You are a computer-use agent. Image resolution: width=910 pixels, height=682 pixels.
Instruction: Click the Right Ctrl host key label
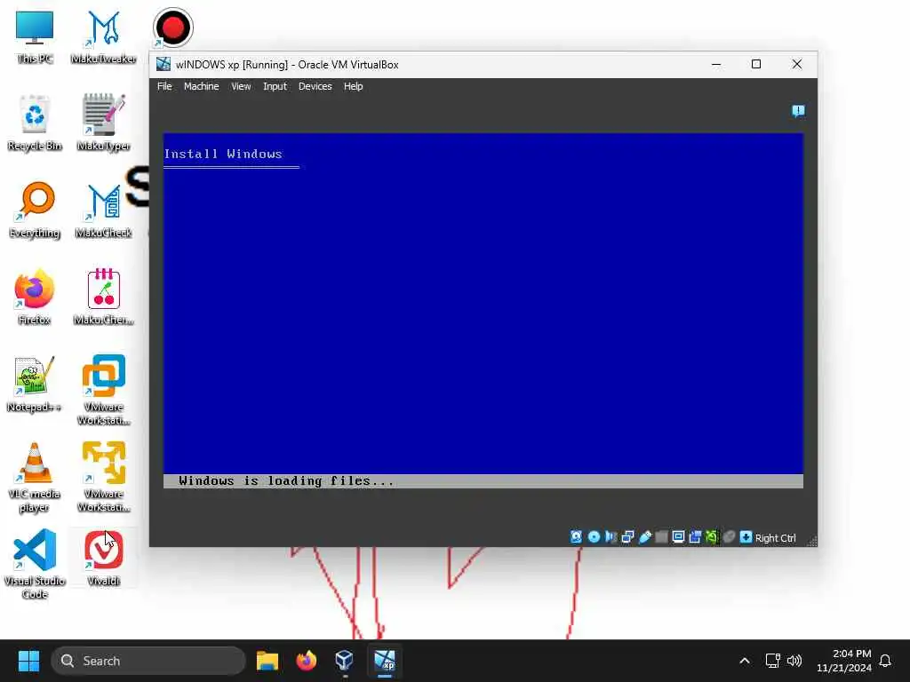[775, 538]
